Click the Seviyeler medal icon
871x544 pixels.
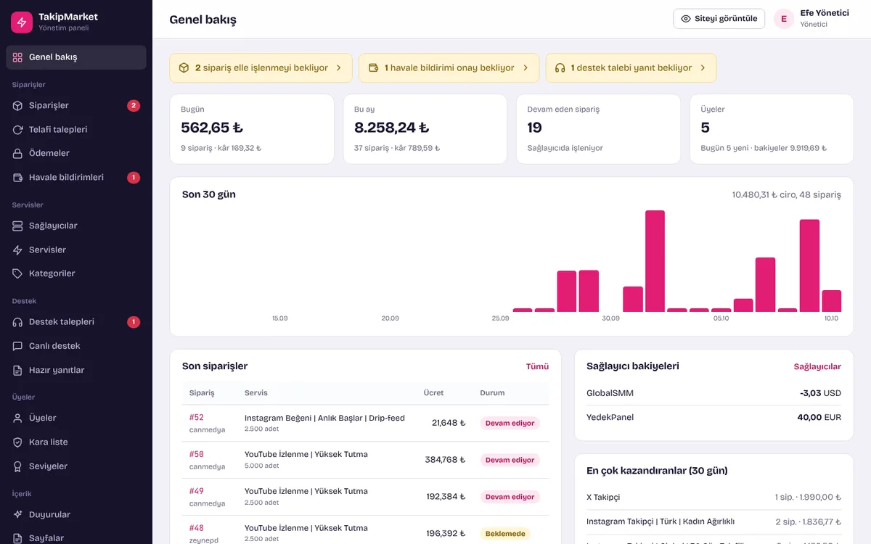[17, 466]
